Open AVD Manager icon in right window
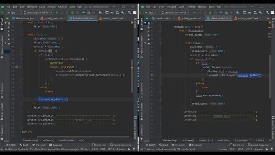 coord(255,12)
